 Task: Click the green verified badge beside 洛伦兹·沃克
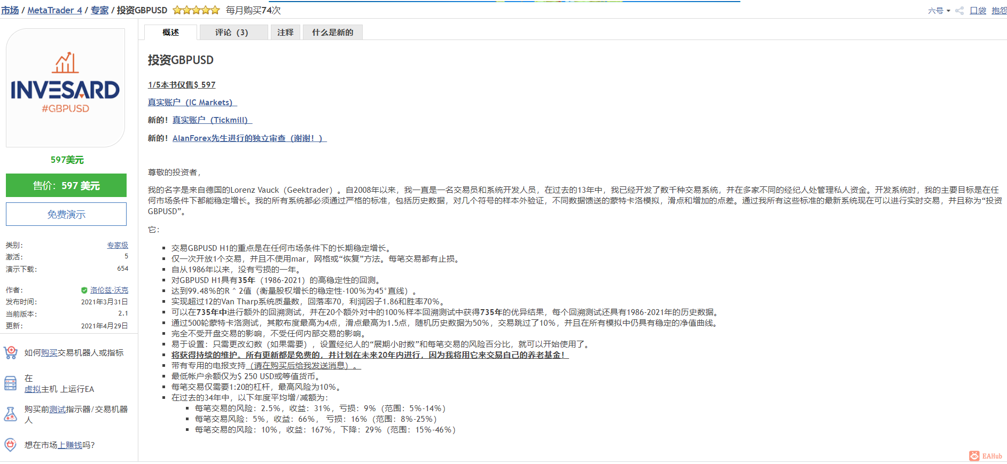tap(84, 290)
